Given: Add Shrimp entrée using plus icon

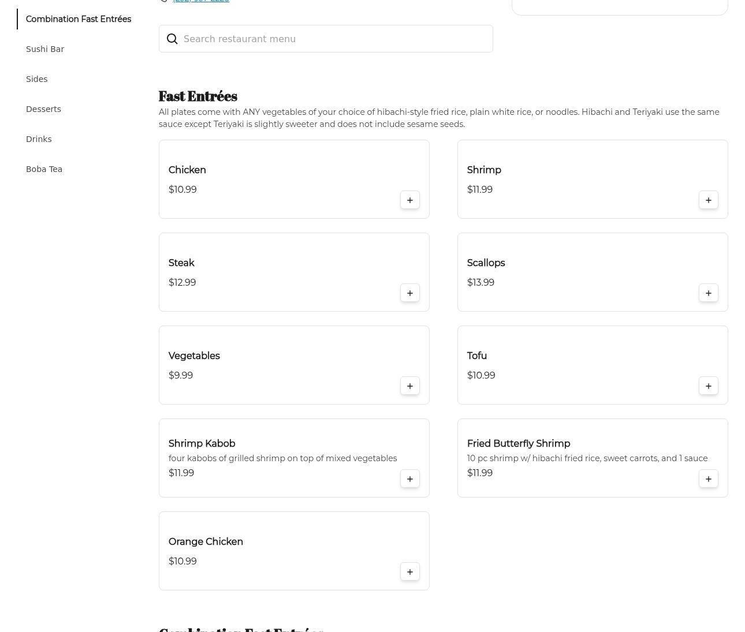Looking at the screenshot, I should [708, 200].
